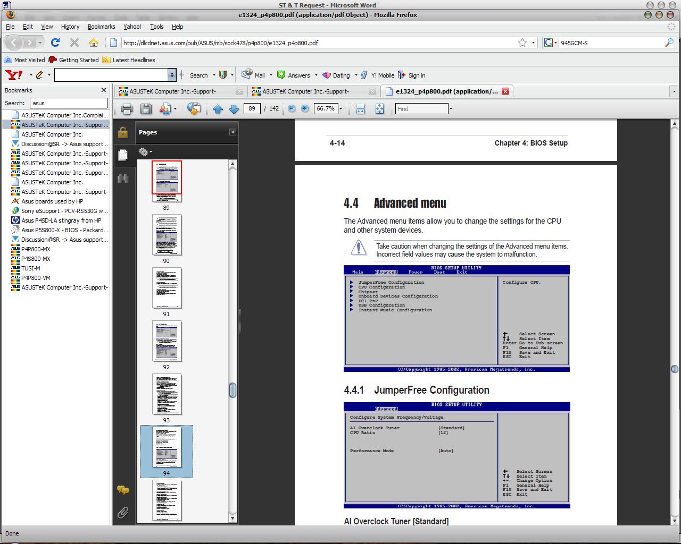Close the e1324_p4p800.pdf tab
The height and width of the screenshot is (544, 681).
pyautogui.click(x=505, y=91)
